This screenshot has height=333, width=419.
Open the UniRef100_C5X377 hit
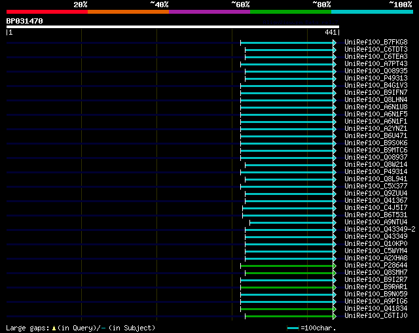pos(376,186)
